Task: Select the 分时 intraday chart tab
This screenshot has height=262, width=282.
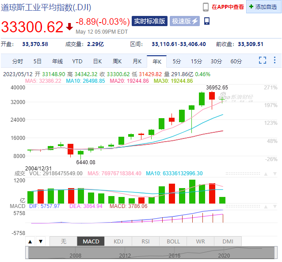Action: click(18, 61)
